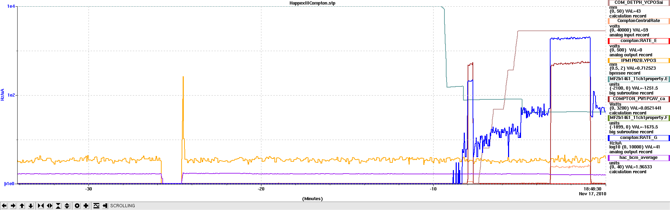The height and width of the screenshot is (210, 670).
Task: Pan the graph down with arrow button
Action: pos(31,206)
